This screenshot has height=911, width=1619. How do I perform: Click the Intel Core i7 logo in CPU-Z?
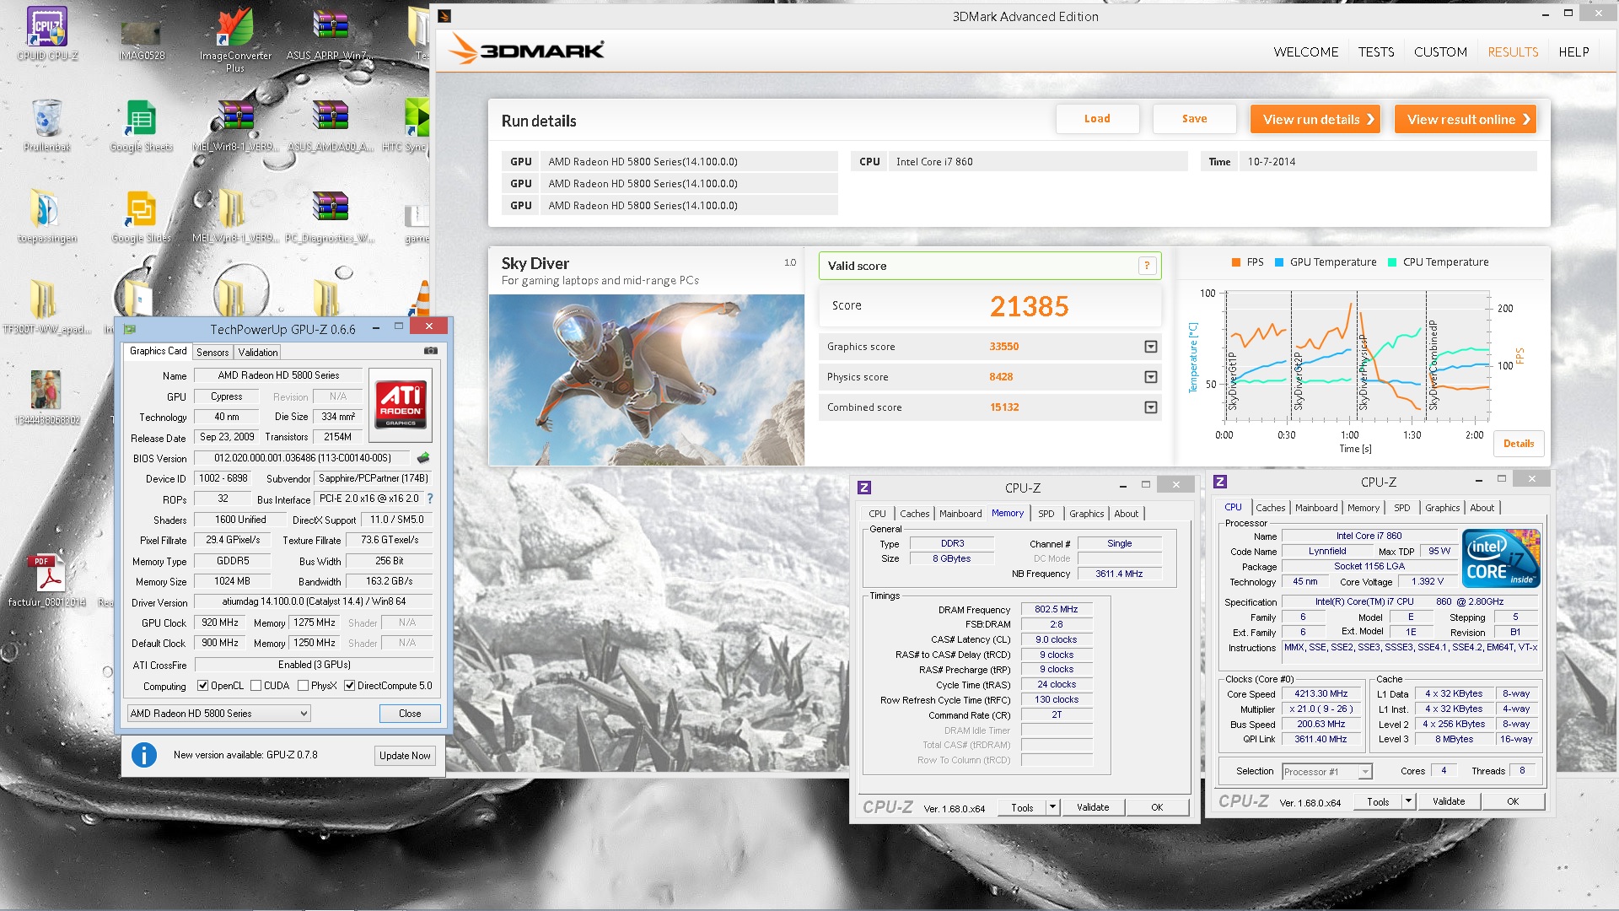click(x=1501, y=558)
